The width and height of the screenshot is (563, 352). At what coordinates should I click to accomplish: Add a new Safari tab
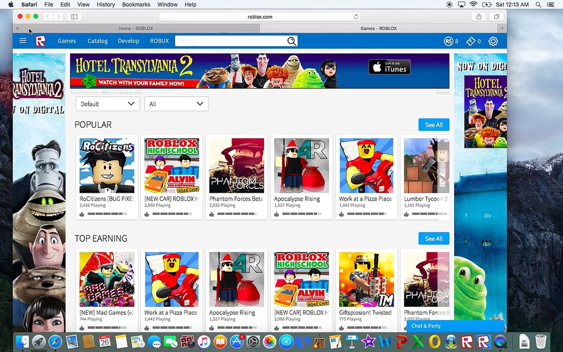click(x=502, y=28)
